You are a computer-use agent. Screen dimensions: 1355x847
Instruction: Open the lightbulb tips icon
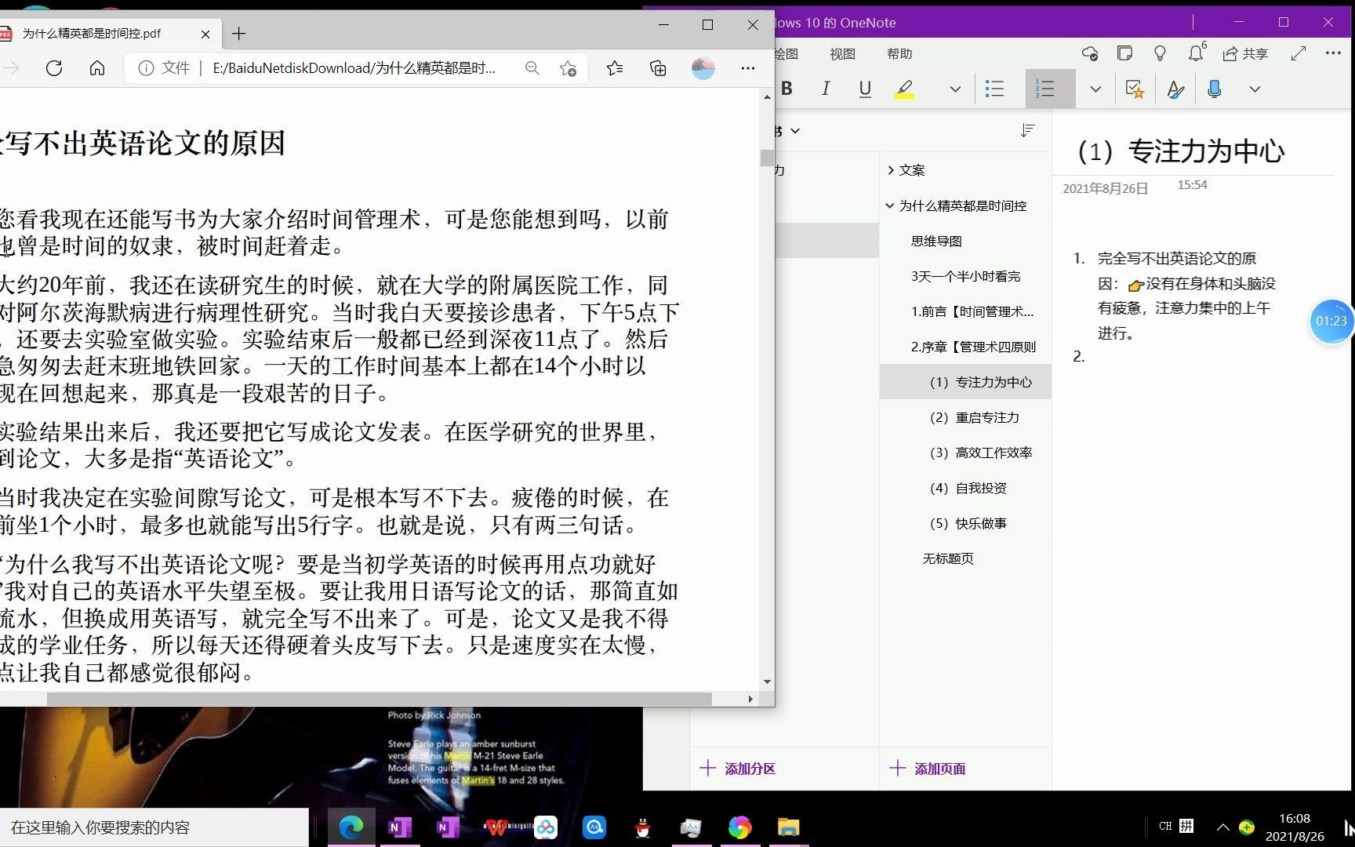1160,53
